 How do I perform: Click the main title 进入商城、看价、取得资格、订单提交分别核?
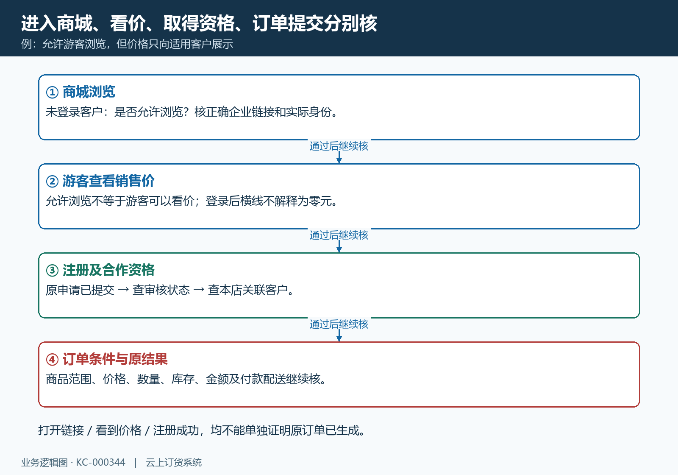click(x=199, y=23)
